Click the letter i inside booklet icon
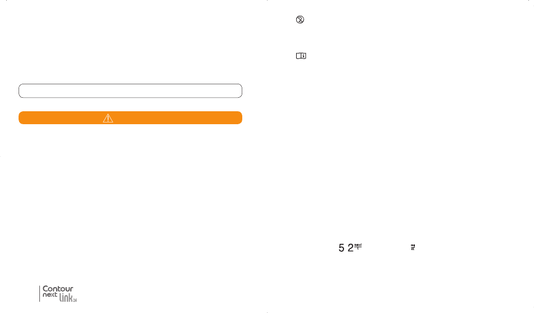Screen dimensions: 534x313 point(304,56)
